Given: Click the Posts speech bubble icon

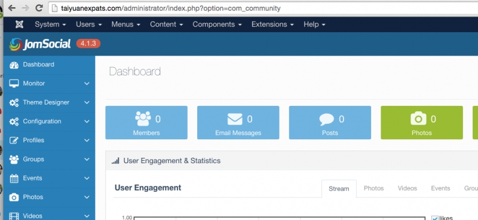Looking at the screenshot, I should 327,120.
